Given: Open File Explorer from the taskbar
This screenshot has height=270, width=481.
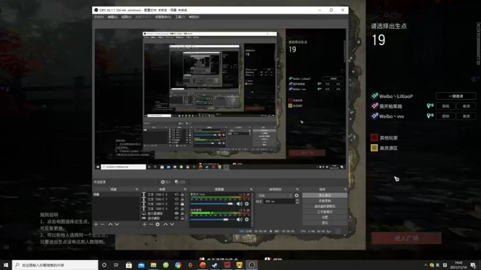Looking at the screenshot, I should point(153,265).
